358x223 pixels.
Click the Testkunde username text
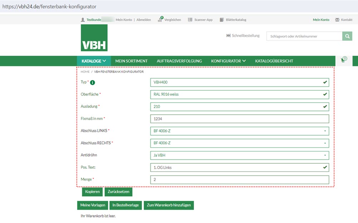pos(94,20)
